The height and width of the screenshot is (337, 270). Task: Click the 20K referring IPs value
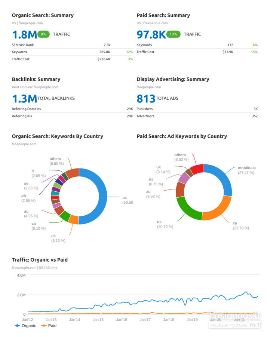click(x=130, y=116)
